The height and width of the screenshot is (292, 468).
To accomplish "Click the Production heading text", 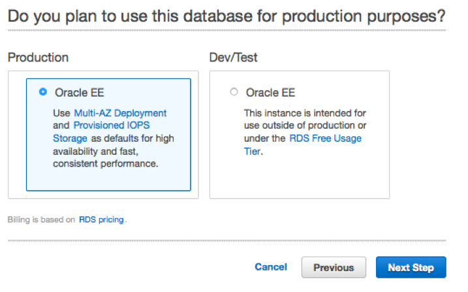I will point(39,57).
